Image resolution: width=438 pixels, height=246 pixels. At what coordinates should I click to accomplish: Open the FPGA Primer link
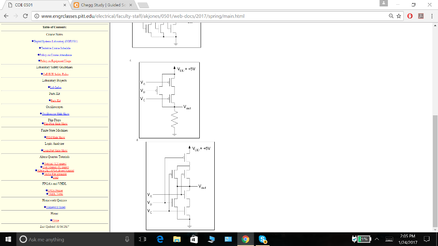55,191
